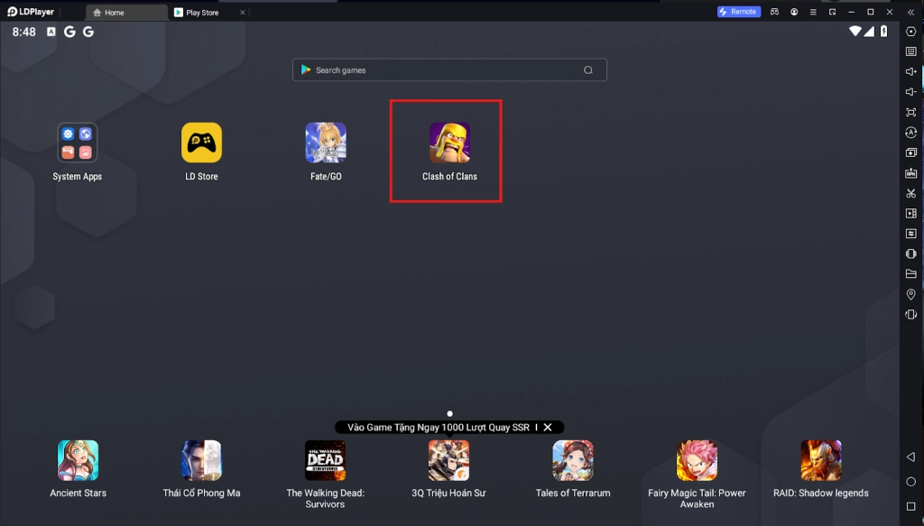Open the emulator settings hexagon icon
Image resolution: width=924 pixels, height=526 pixels.
point(911,32)
